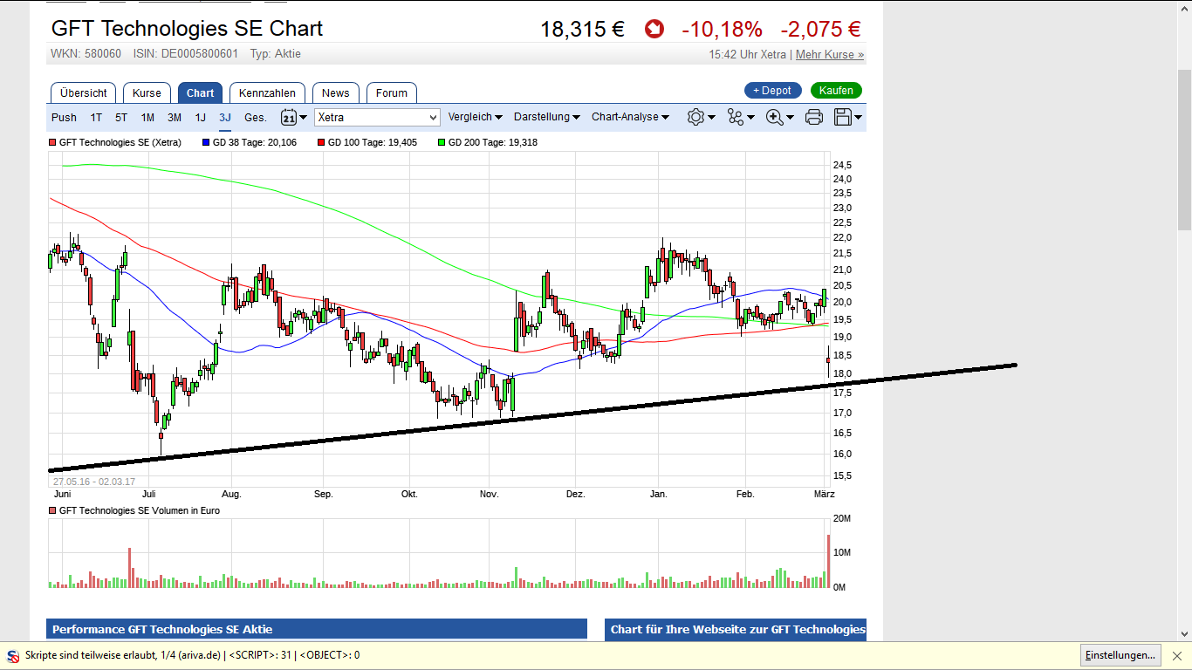
Task: Select the Chart tab
Action: [200, 93]
